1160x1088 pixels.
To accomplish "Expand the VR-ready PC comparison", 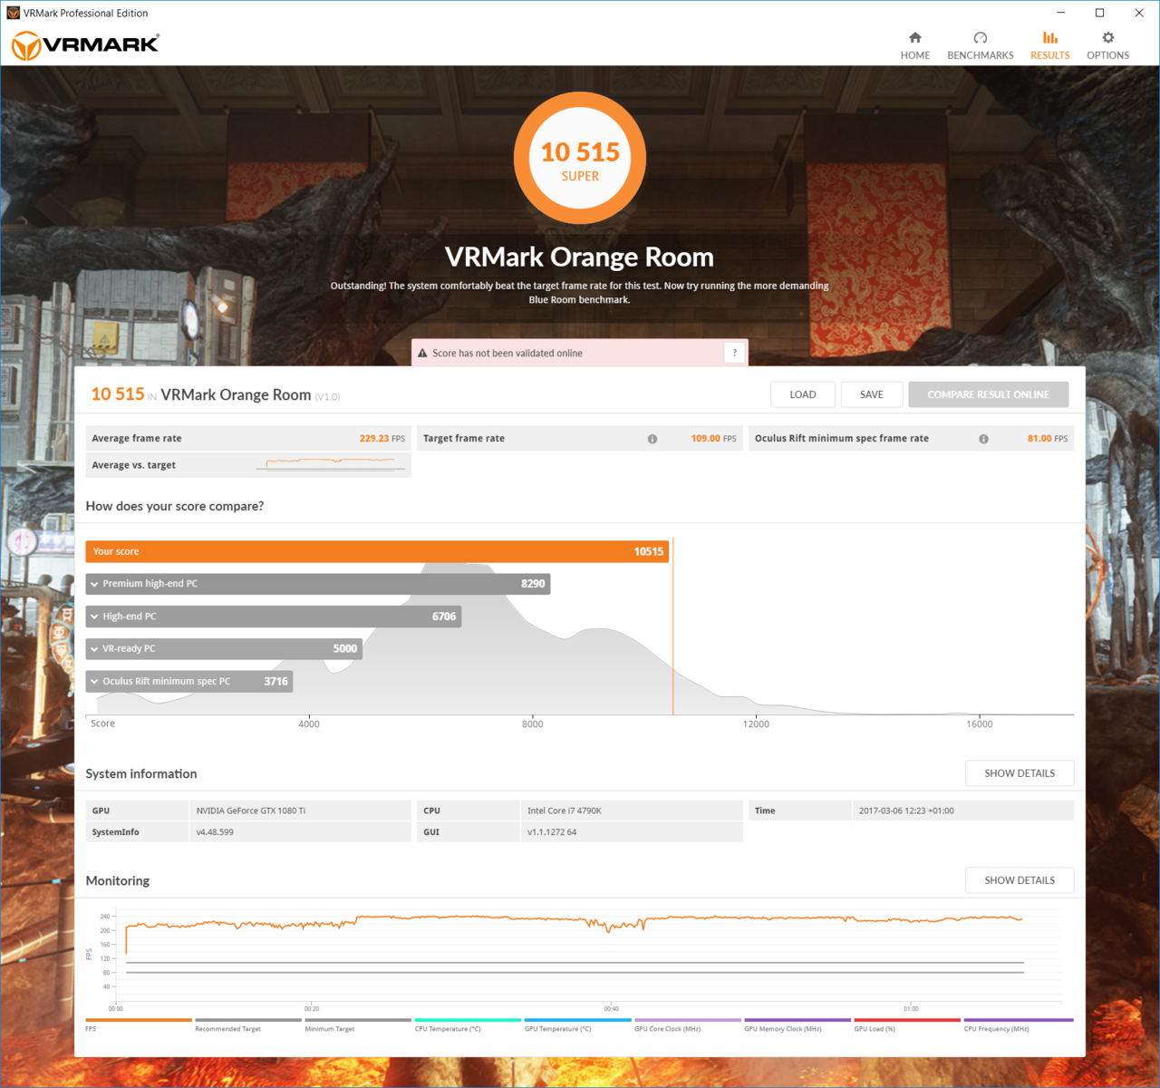I will click(224, 649).
